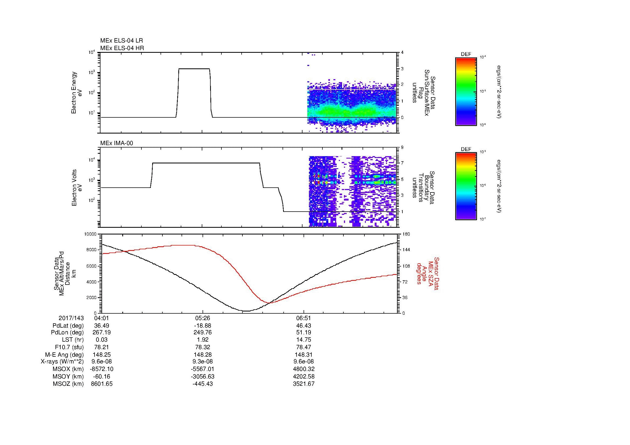
Task: Click the 04:01 time tick label
Action: (102, 318)
